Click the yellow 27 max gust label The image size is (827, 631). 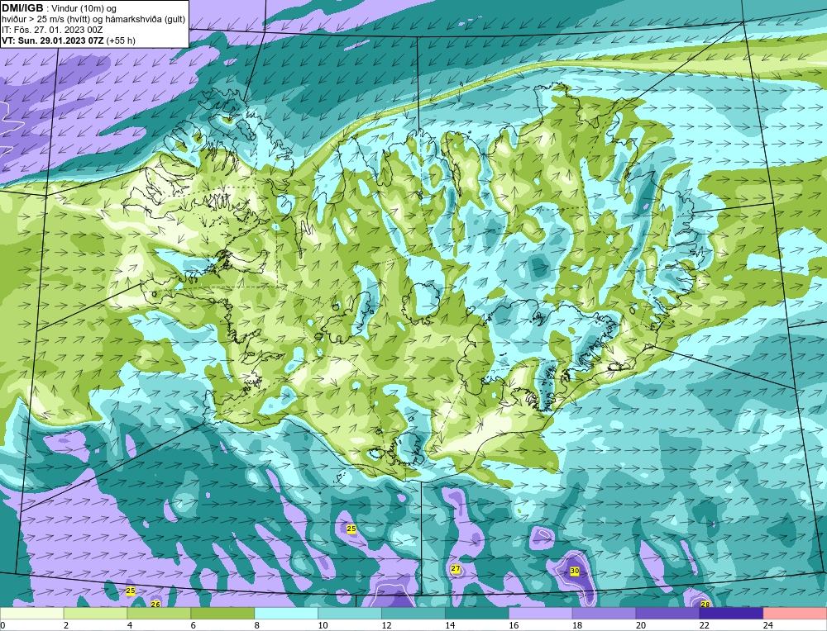pos(456,569)
